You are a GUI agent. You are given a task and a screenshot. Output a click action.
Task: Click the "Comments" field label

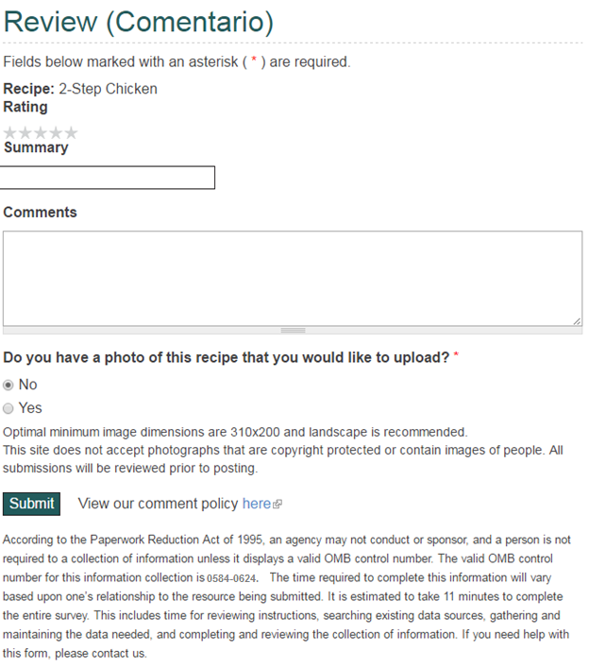pos(40,213)
